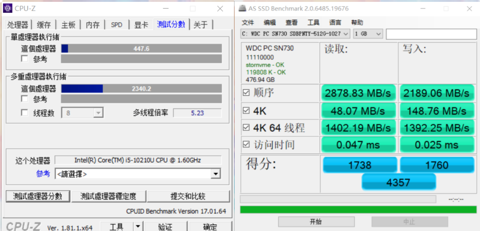Uncheck the 访问时间 checkbox

tap(246, 144)
